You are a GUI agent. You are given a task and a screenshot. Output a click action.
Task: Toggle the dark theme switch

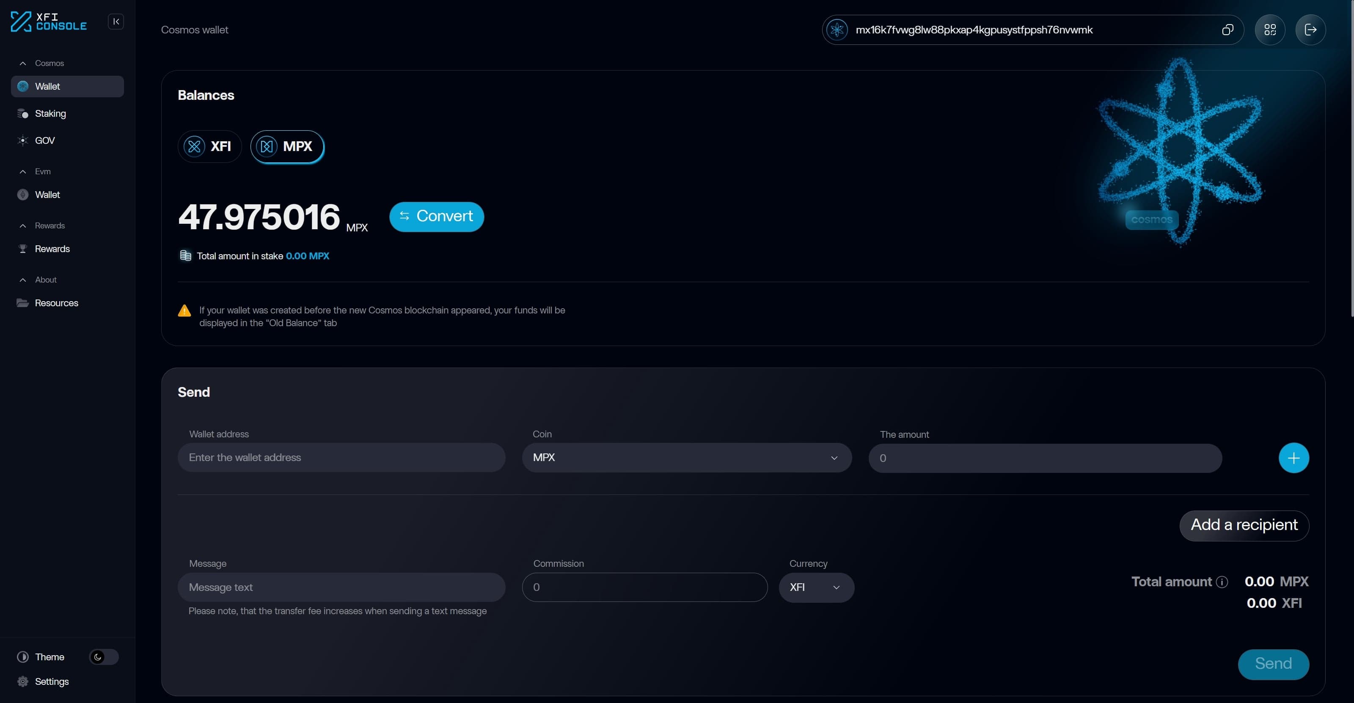(104, 657)
